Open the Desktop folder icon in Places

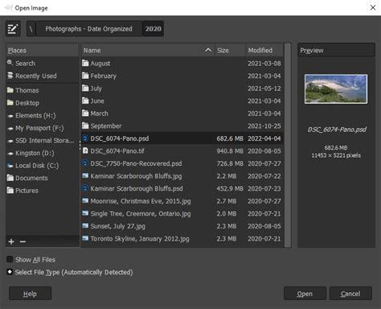click(x=10, y=103)
